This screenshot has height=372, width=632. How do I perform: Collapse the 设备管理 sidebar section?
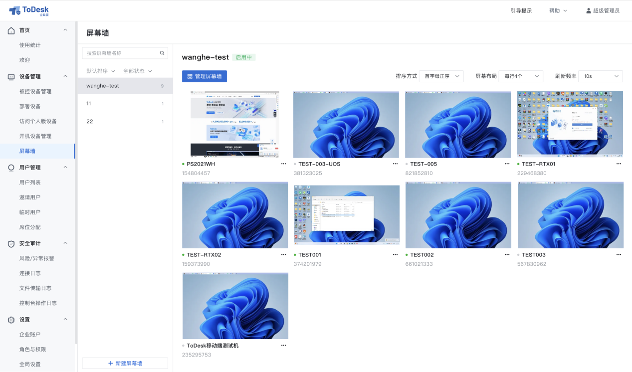click(65, 76)
